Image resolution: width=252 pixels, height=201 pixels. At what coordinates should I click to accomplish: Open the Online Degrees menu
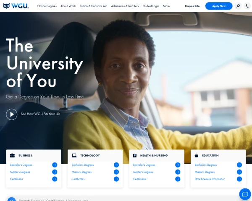click(x=47, y=6)
